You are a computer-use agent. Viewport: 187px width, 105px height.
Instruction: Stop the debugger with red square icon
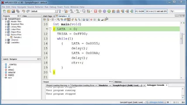[x=96, y=11]
